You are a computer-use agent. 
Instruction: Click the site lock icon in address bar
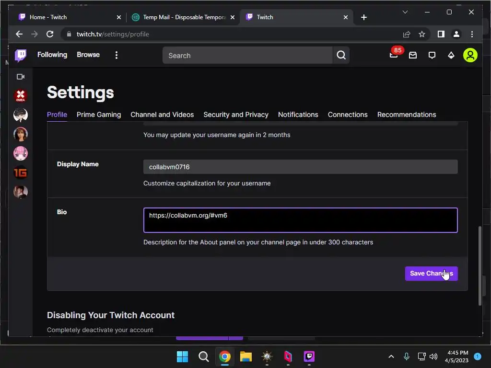click(x=69, y=34)
